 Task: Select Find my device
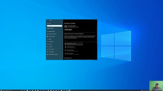(x=50, y=49)
